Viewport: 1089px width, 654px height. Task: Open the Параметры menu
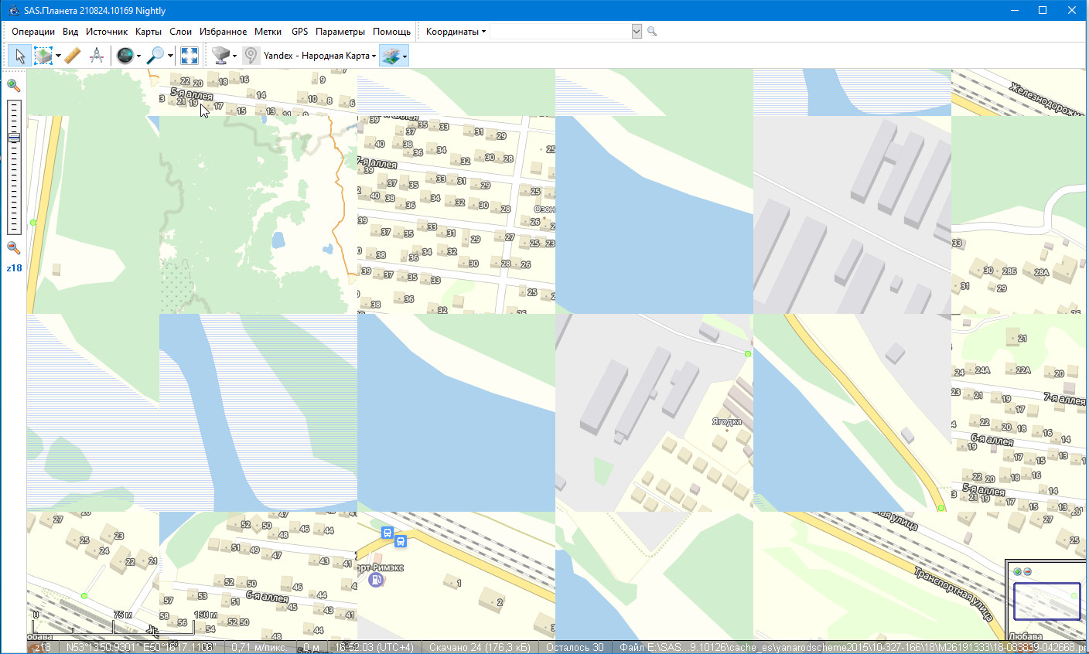tap(340, 32)
